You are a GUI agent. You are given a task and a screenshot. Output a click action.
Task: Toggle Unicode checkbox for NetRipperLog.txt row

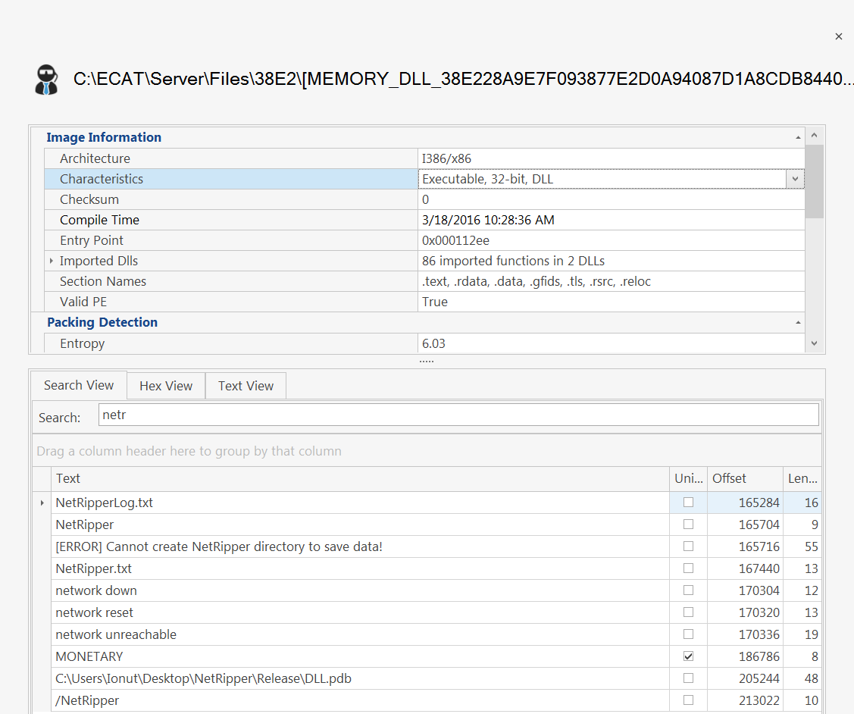click(688, 503)
